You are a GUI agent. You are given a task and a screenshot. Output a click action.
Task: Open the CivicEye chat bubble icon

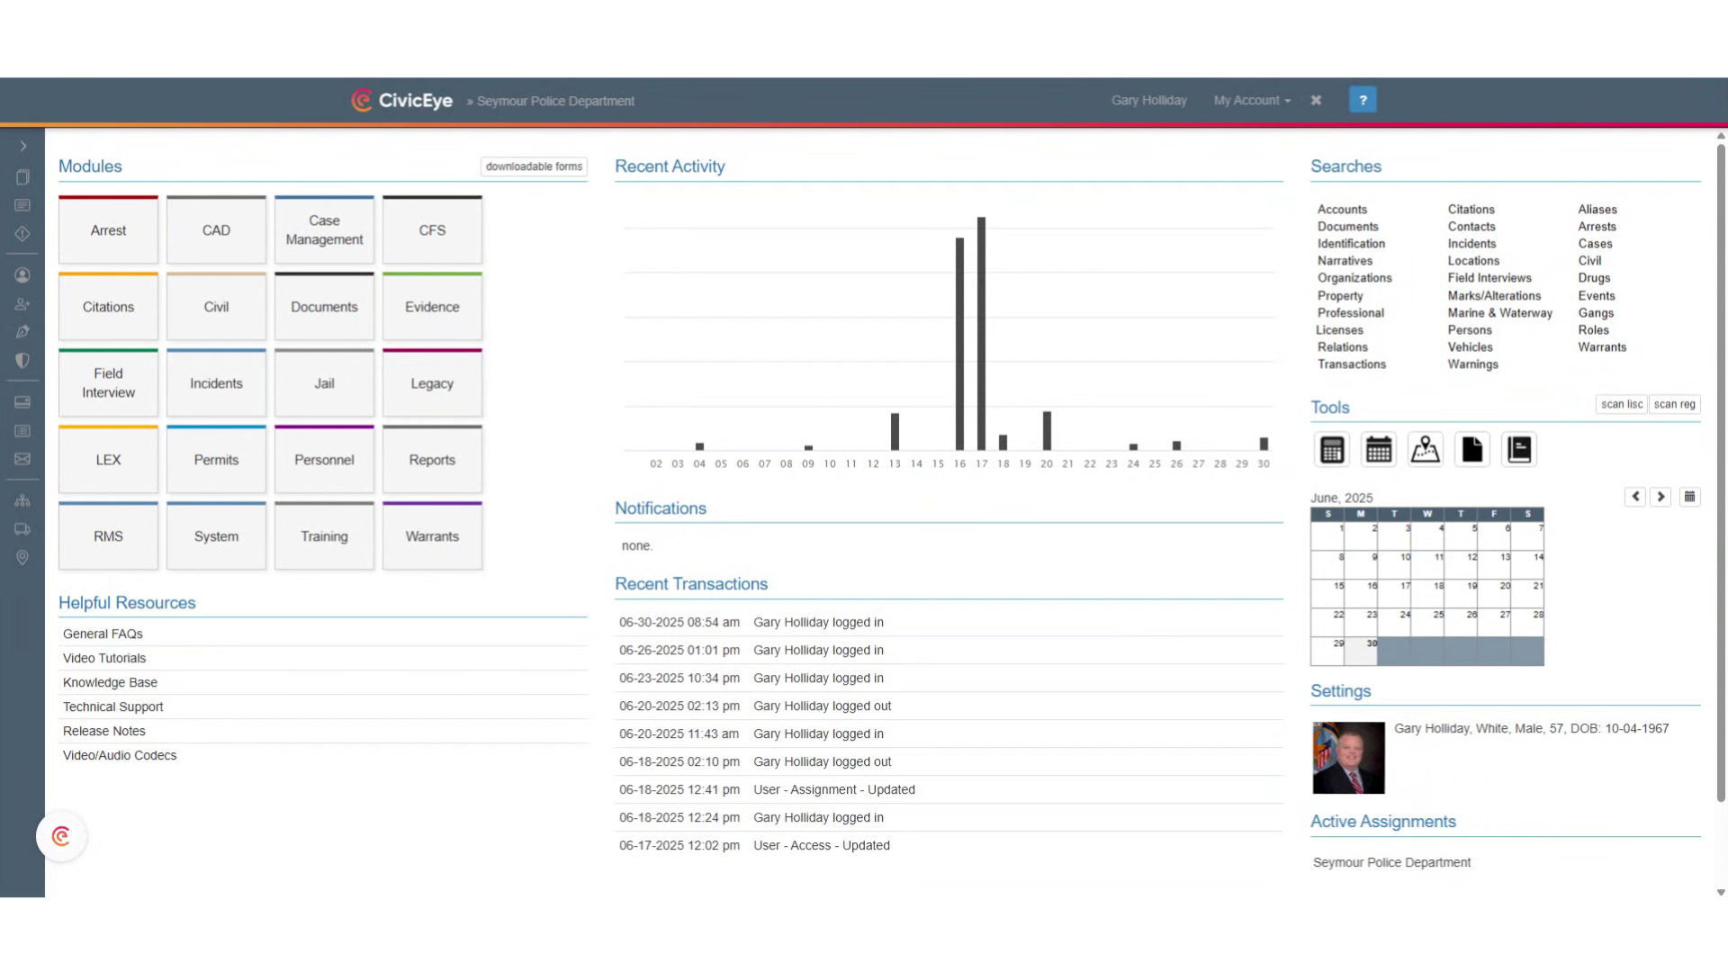pyautogui.click(x=61, y=837)
